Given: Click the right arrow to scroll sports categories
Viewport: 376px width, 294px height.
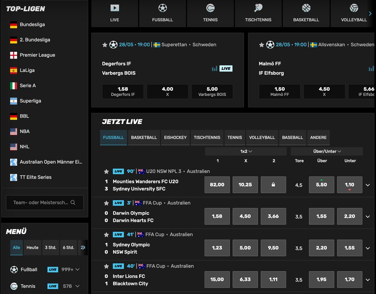Looking at the screenshot, I should [370, 14].
